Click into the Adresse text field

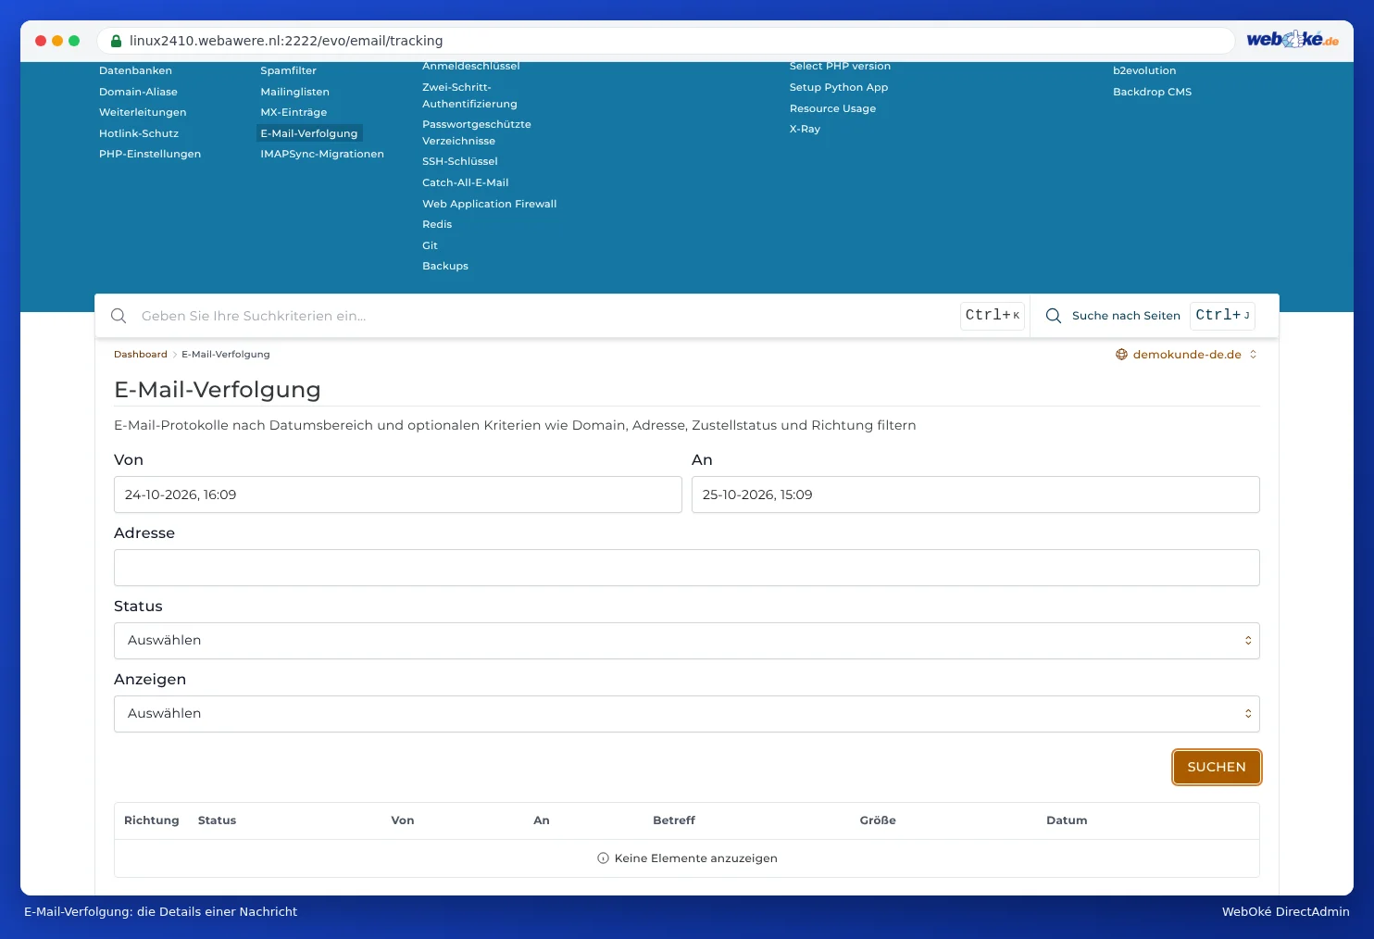[686, 568]
